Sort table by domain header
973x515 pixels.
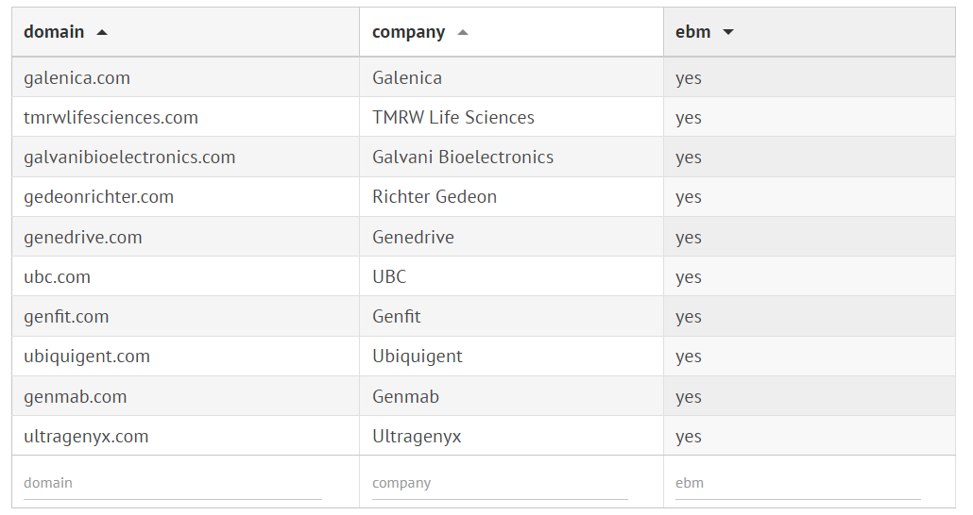tap(54, 32)
